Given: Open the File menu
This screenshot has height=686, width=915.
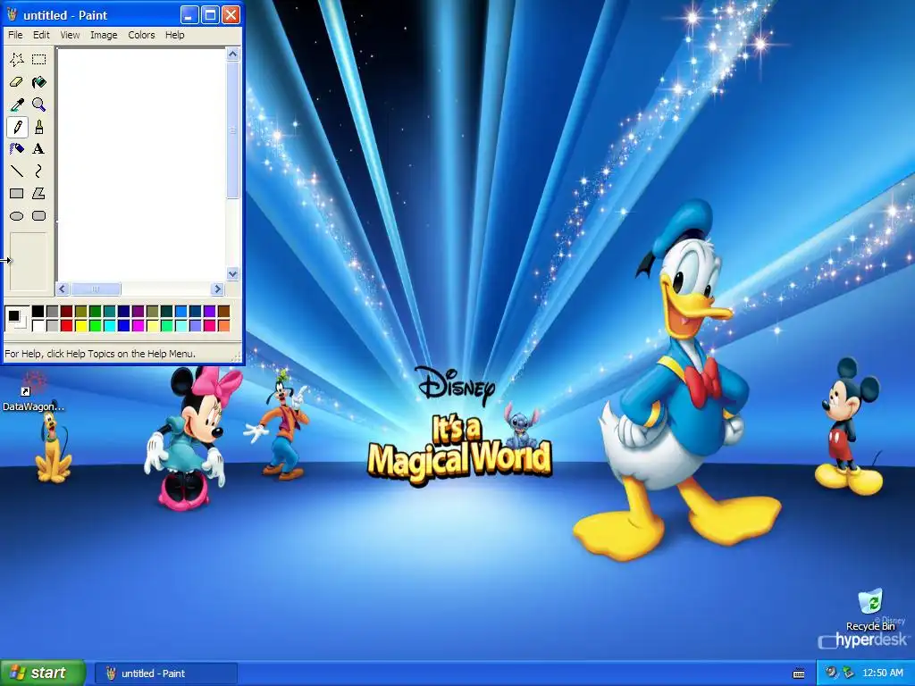Looking at the screenshot, I should click(x=15, y=35).
